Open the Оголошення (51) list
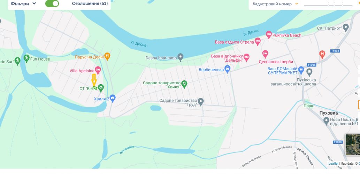Viewport: 360px width, 174px height. coord(90,4)
